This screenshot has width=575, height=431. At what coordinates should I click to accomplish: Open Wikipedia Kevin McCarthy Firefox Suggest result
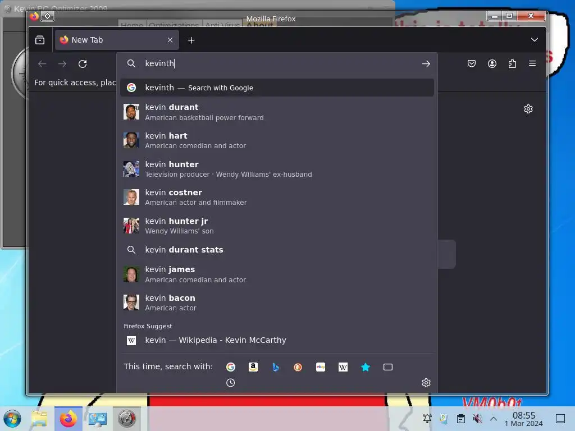[x=277, y=340]
